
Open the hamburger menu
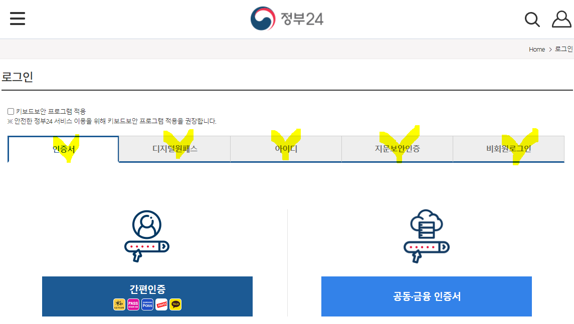coord(18,19)
